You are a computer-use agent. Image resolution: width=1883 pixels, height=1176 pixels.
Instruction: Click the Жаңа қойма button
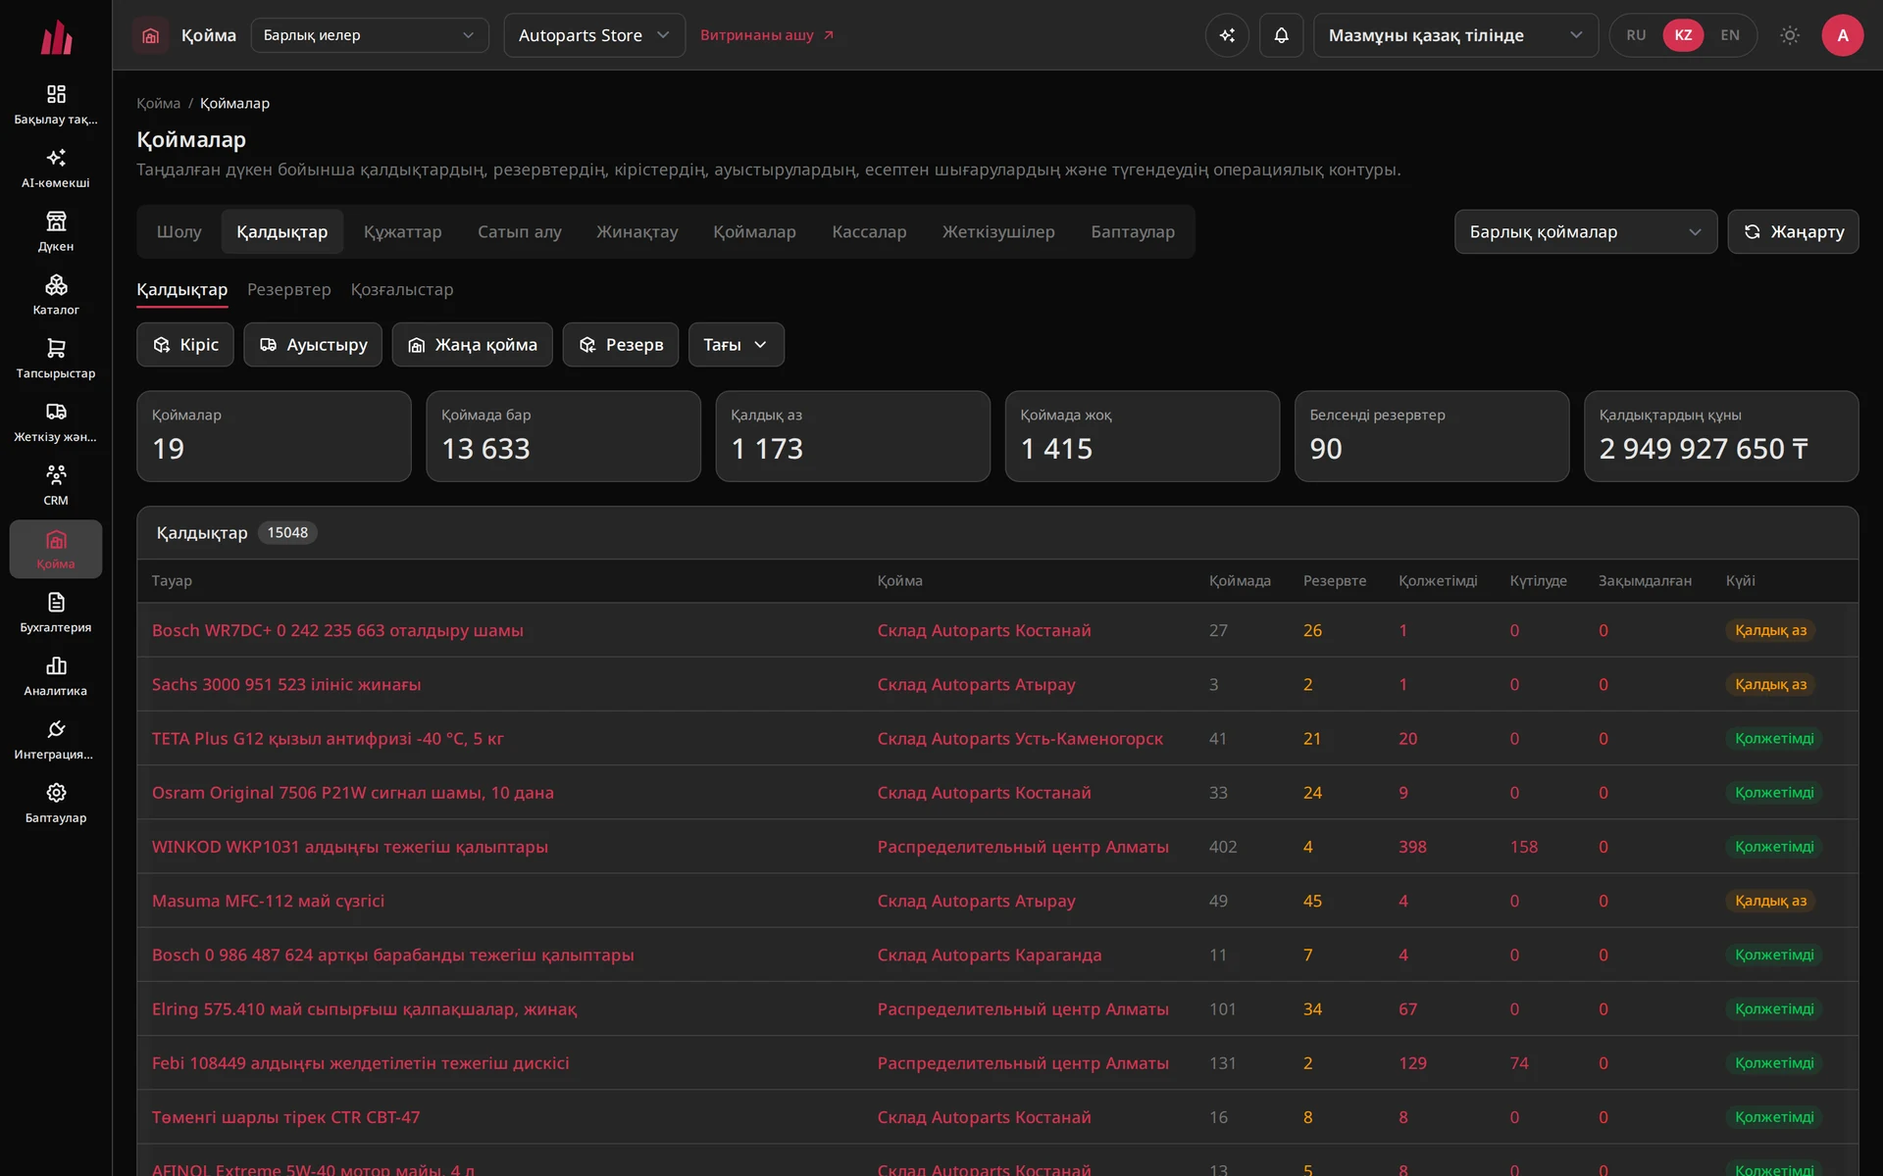pos(472,345)
